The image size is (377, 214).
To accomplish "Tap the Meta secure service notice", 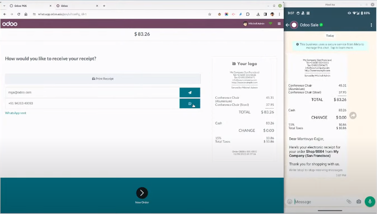I will 330,46.
